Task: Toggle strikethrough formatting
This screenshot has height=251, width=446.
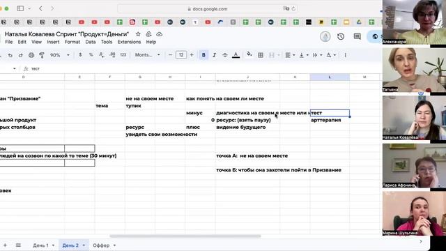Action: [x=224, y=55]
